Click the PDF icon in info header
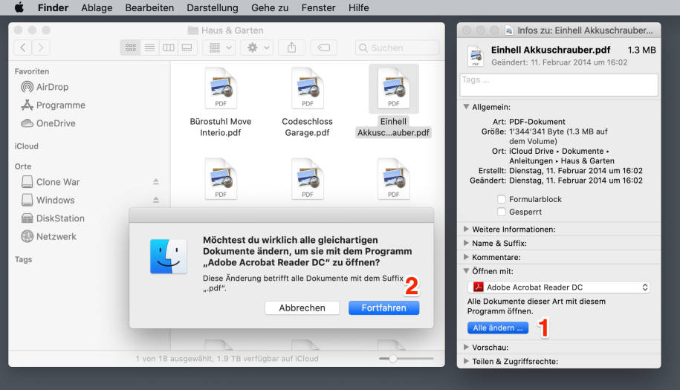 coord(476,56)
